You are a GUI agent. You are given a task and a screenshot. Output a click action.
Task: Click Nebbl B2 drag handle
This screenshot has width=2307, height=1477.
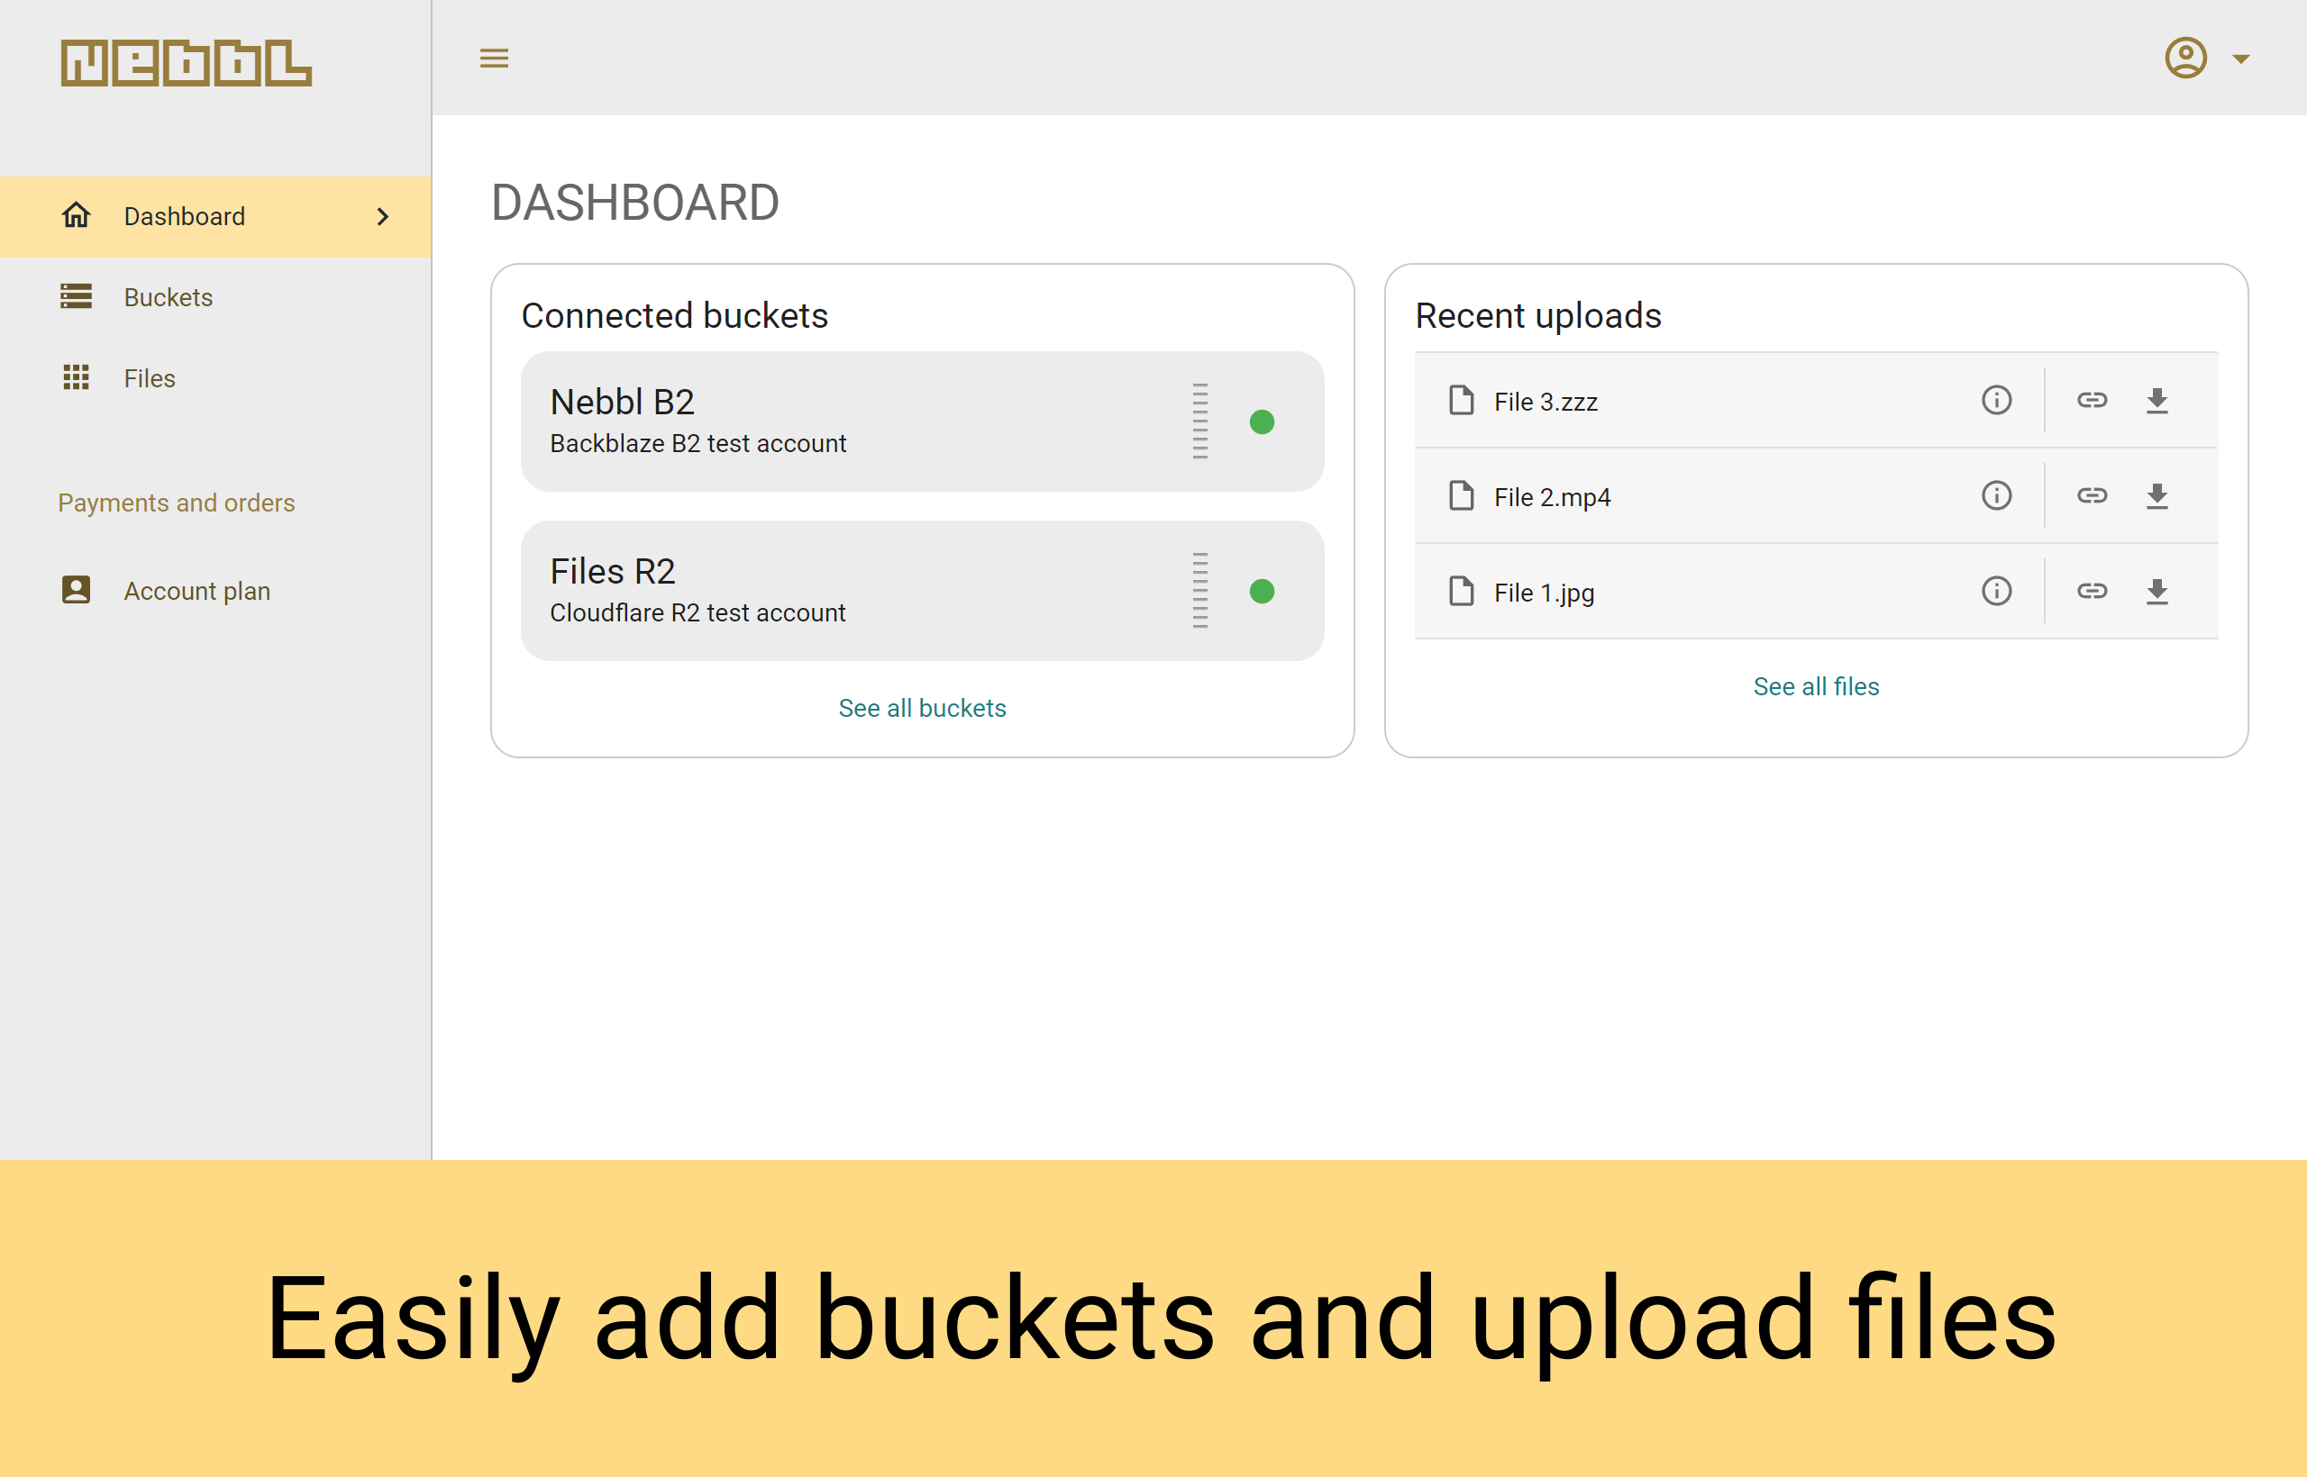(1199, 422)
